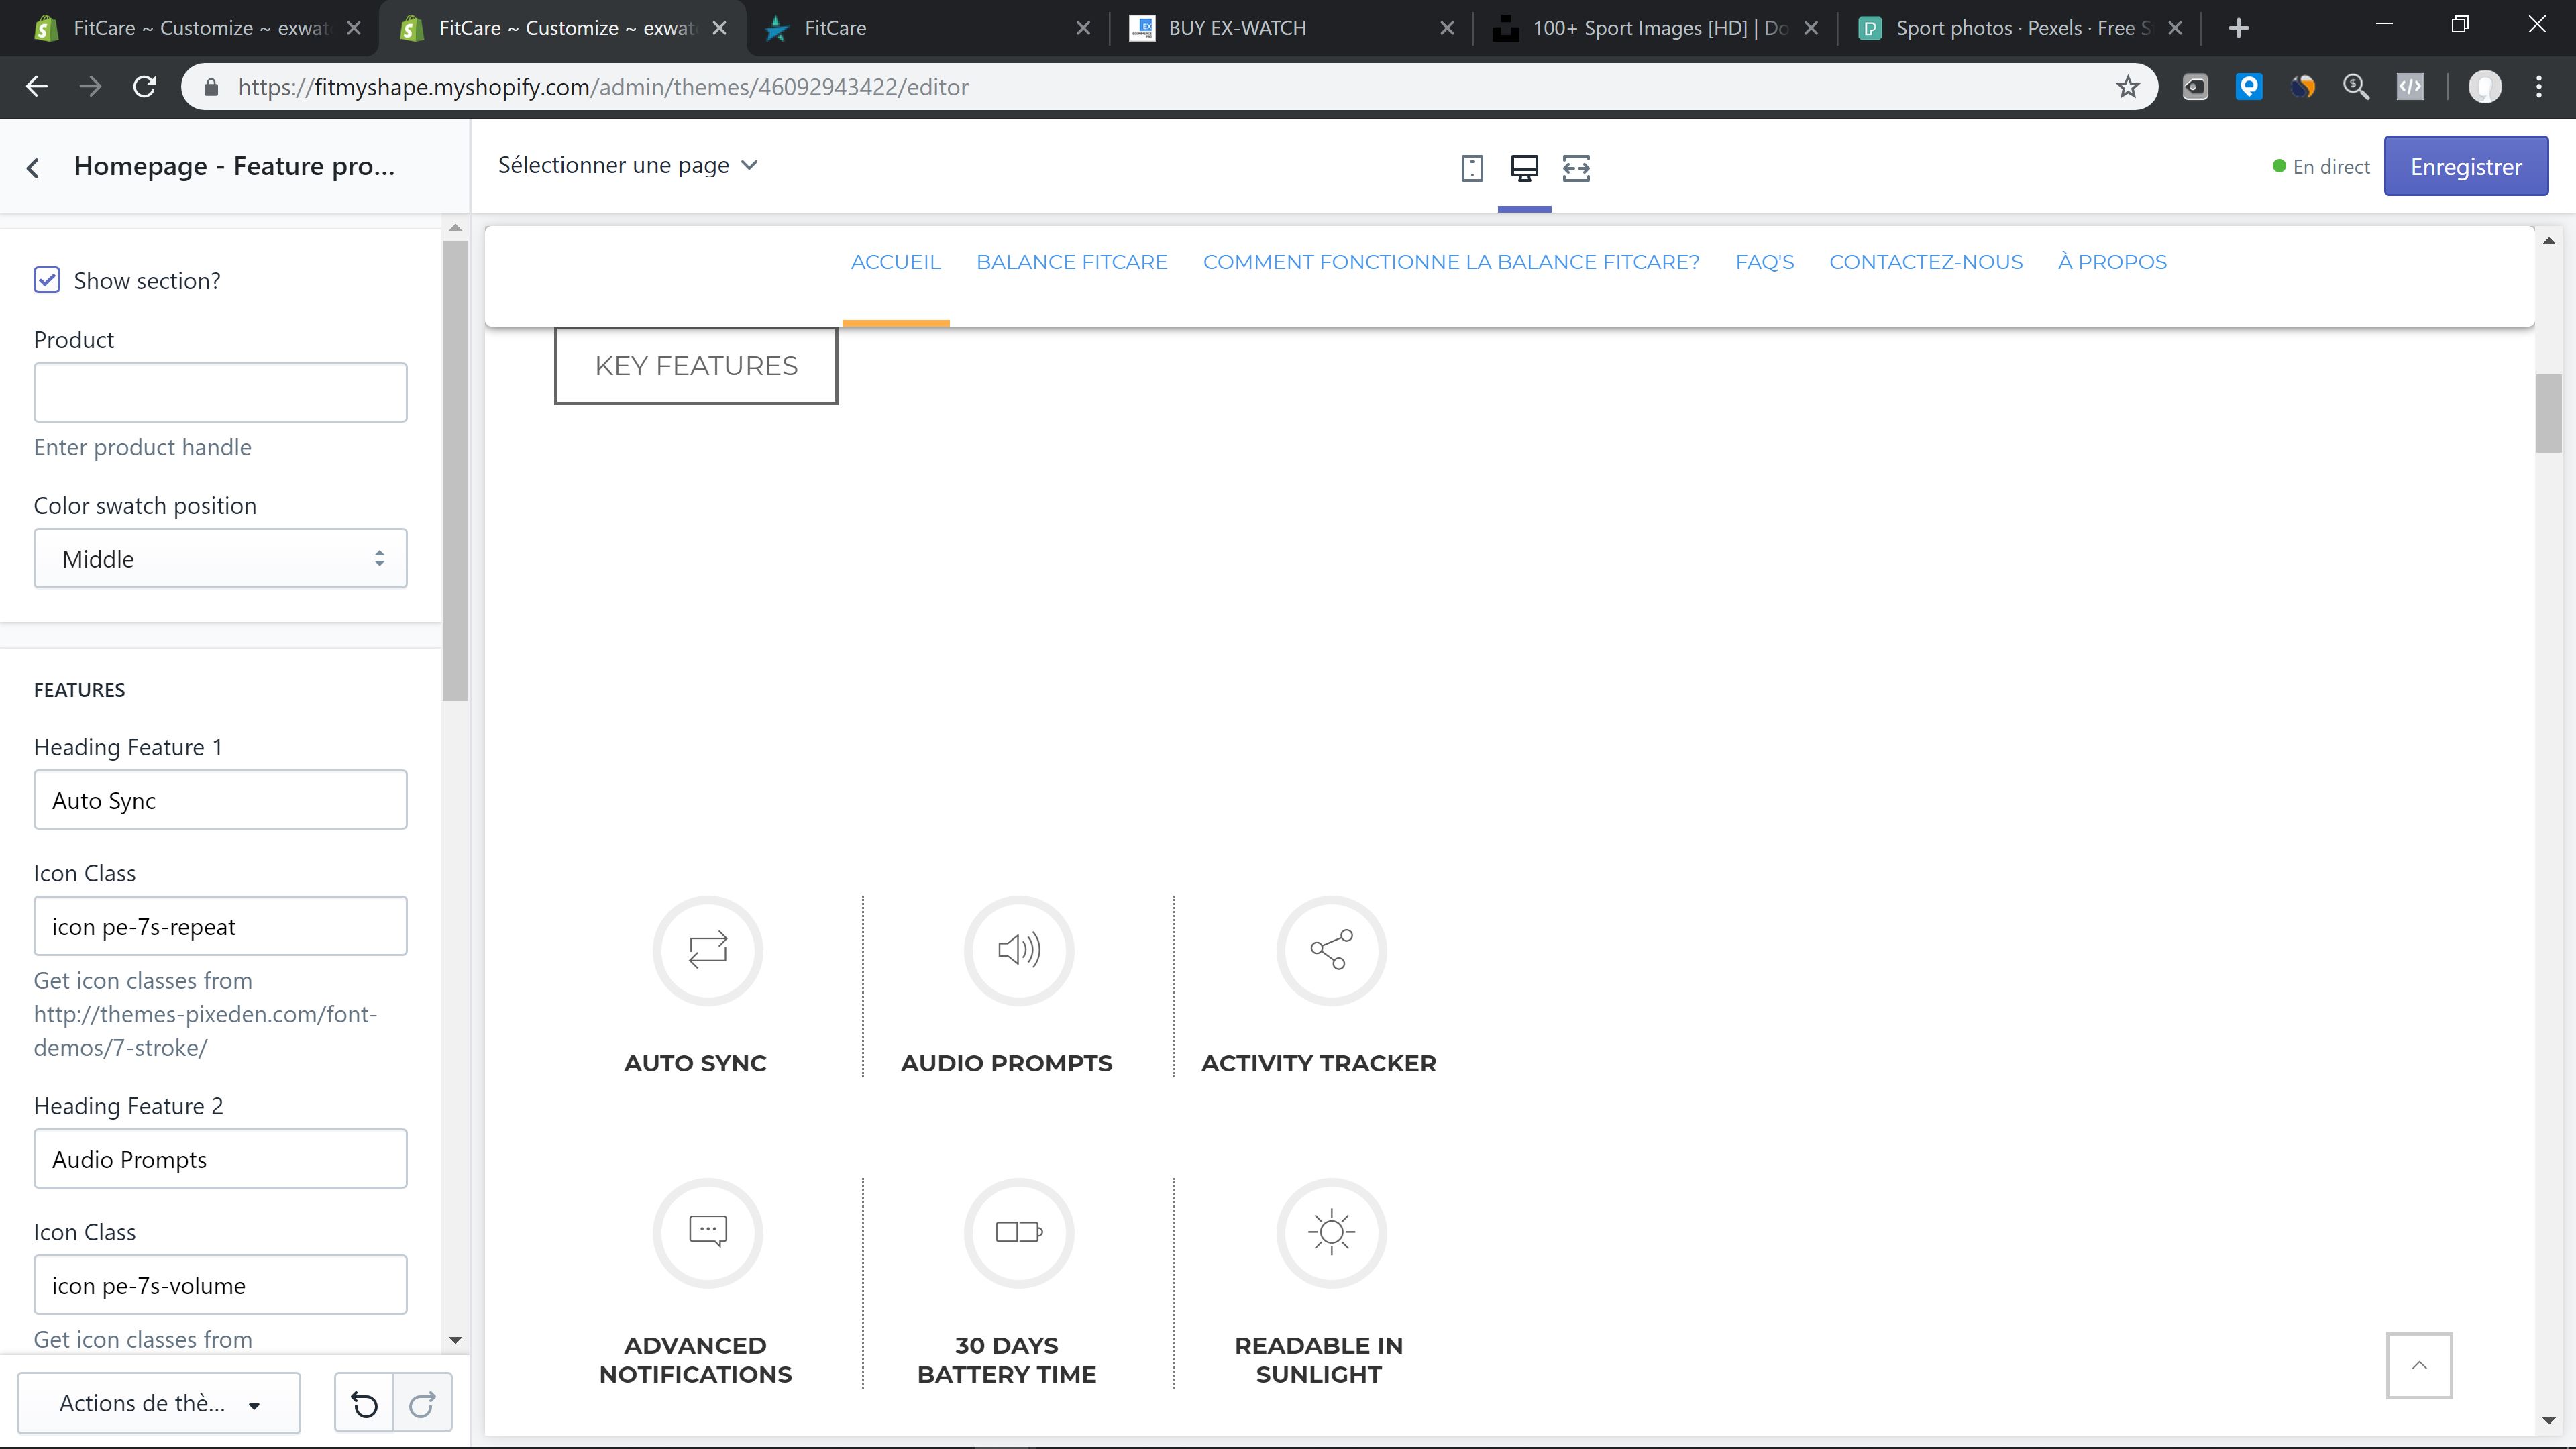Image resolution: width=2576 pixels, height=1449 pixels.
Task: Navigate forward in browser
Action: (x=90, y=87)
